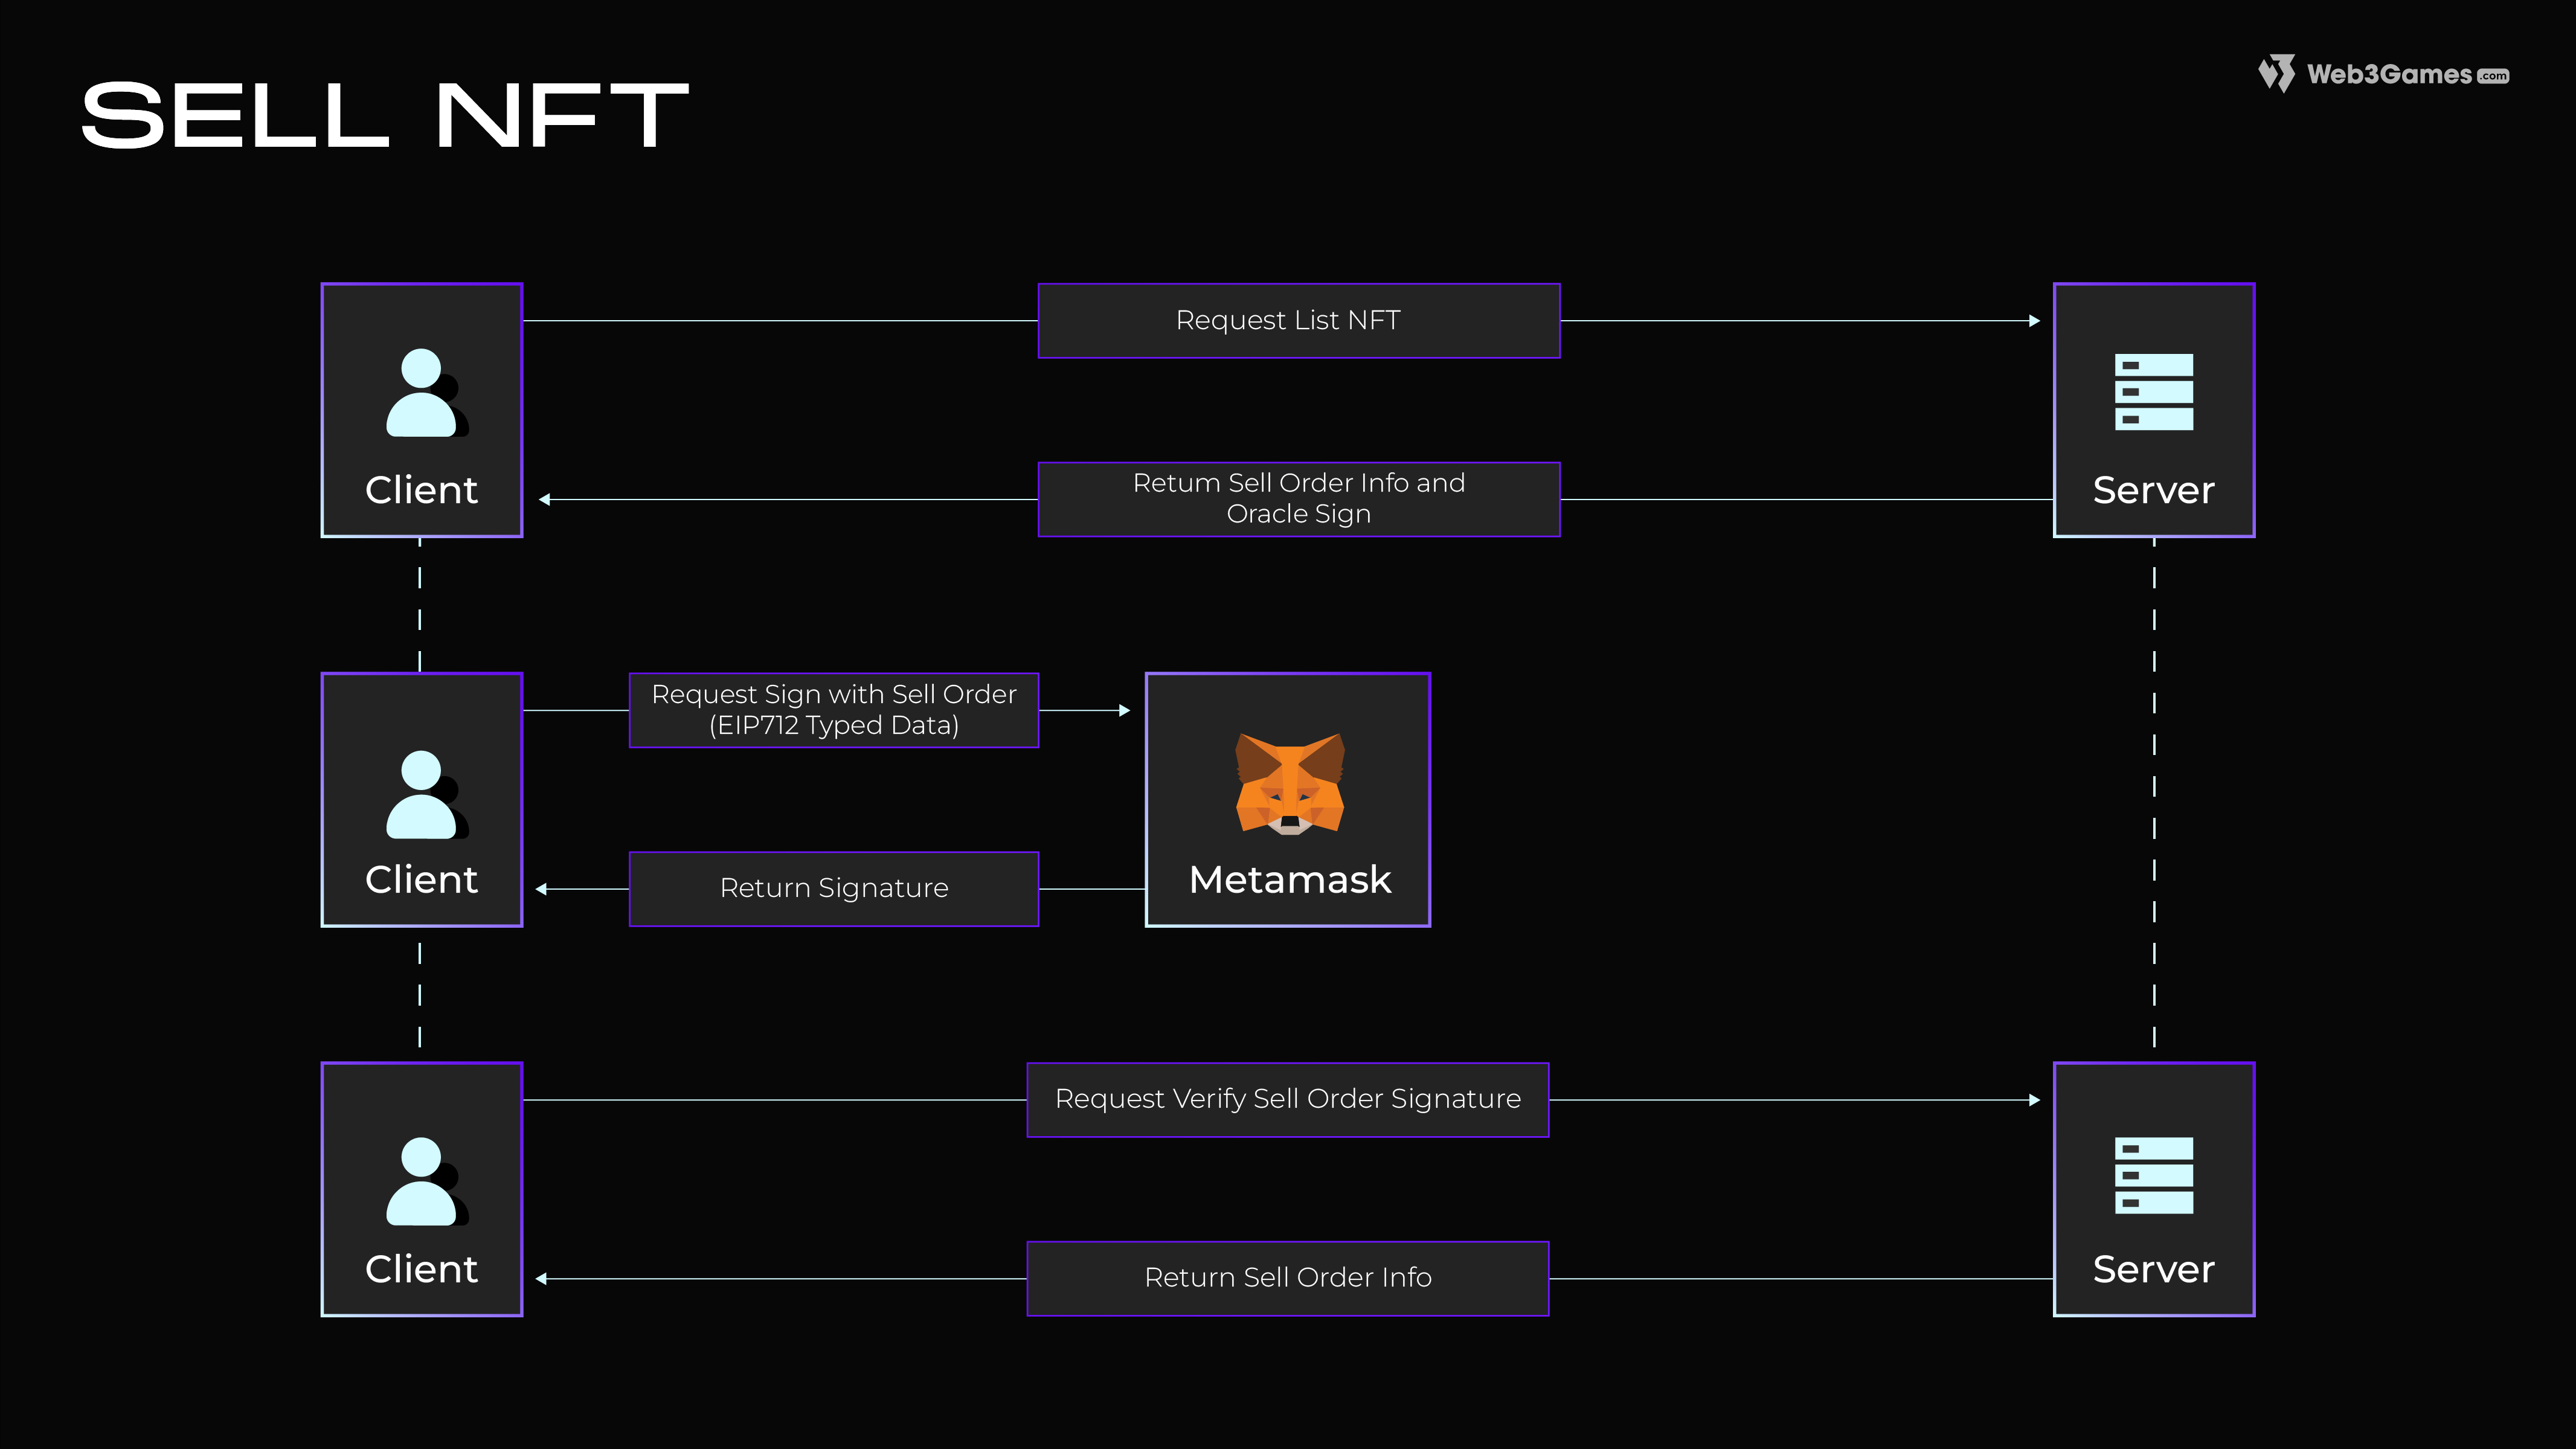
Task: Click the bottom Client label text
Action: 421,1269
